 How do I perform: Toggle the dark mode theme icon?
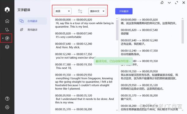pyautogui.click(x=162, y=2)
